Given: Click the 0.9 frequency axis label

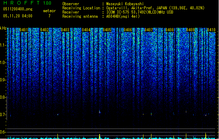Looking at the screenshot, I should 3,80.
